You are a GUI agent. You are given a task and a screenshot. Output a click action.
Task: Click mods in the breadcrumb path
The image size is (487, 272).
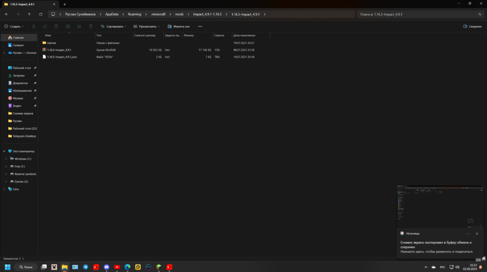[x=179, y=14]
